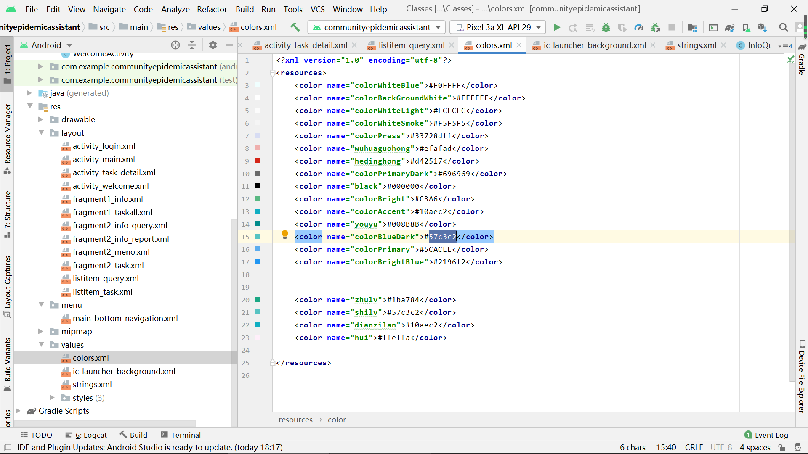Viewport: 808px width, 454px height.
Task: Open the Search Everywhere magnifier
Action: point(783,27)
